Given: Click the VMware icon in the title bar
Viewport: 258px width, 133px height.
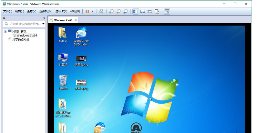Looking at the screenshot, I should (x=5, y=4).
